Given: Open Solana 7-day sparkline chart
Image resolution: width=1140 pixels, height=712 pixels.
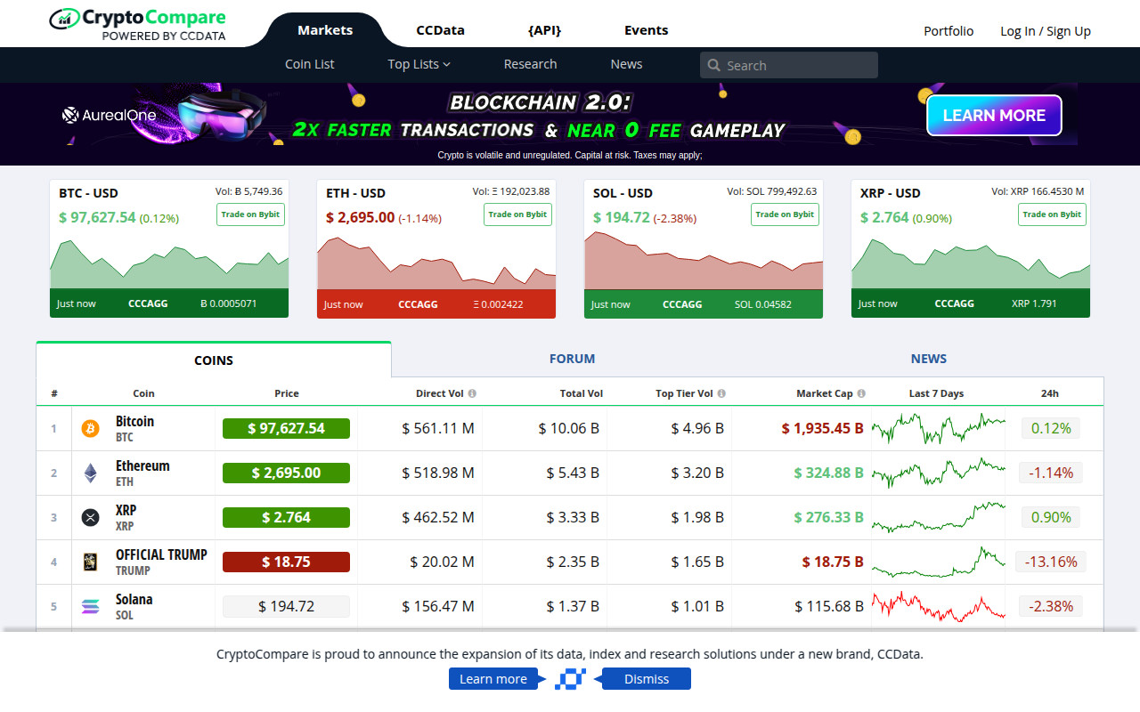Looking at the screenshot, I should [938, 607].
